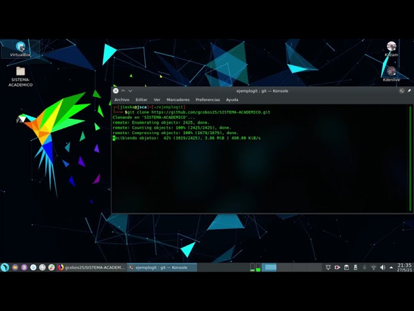This screenshot has width=414, height=311.
Task: Open the SISTEMA-ACADEMICO folder on desktop
Action: click(x=20, y=76)
